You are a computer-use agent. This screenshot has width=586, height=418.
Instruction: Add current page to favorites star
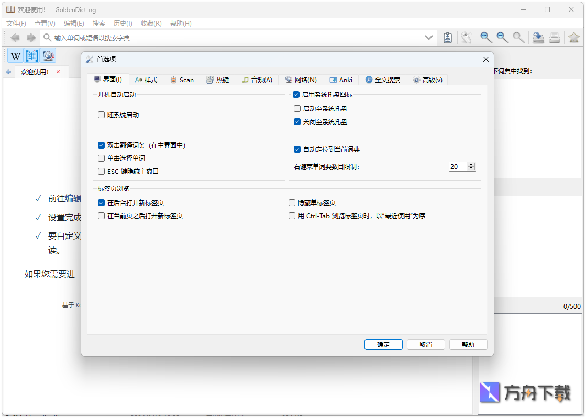tap(573, 37)
